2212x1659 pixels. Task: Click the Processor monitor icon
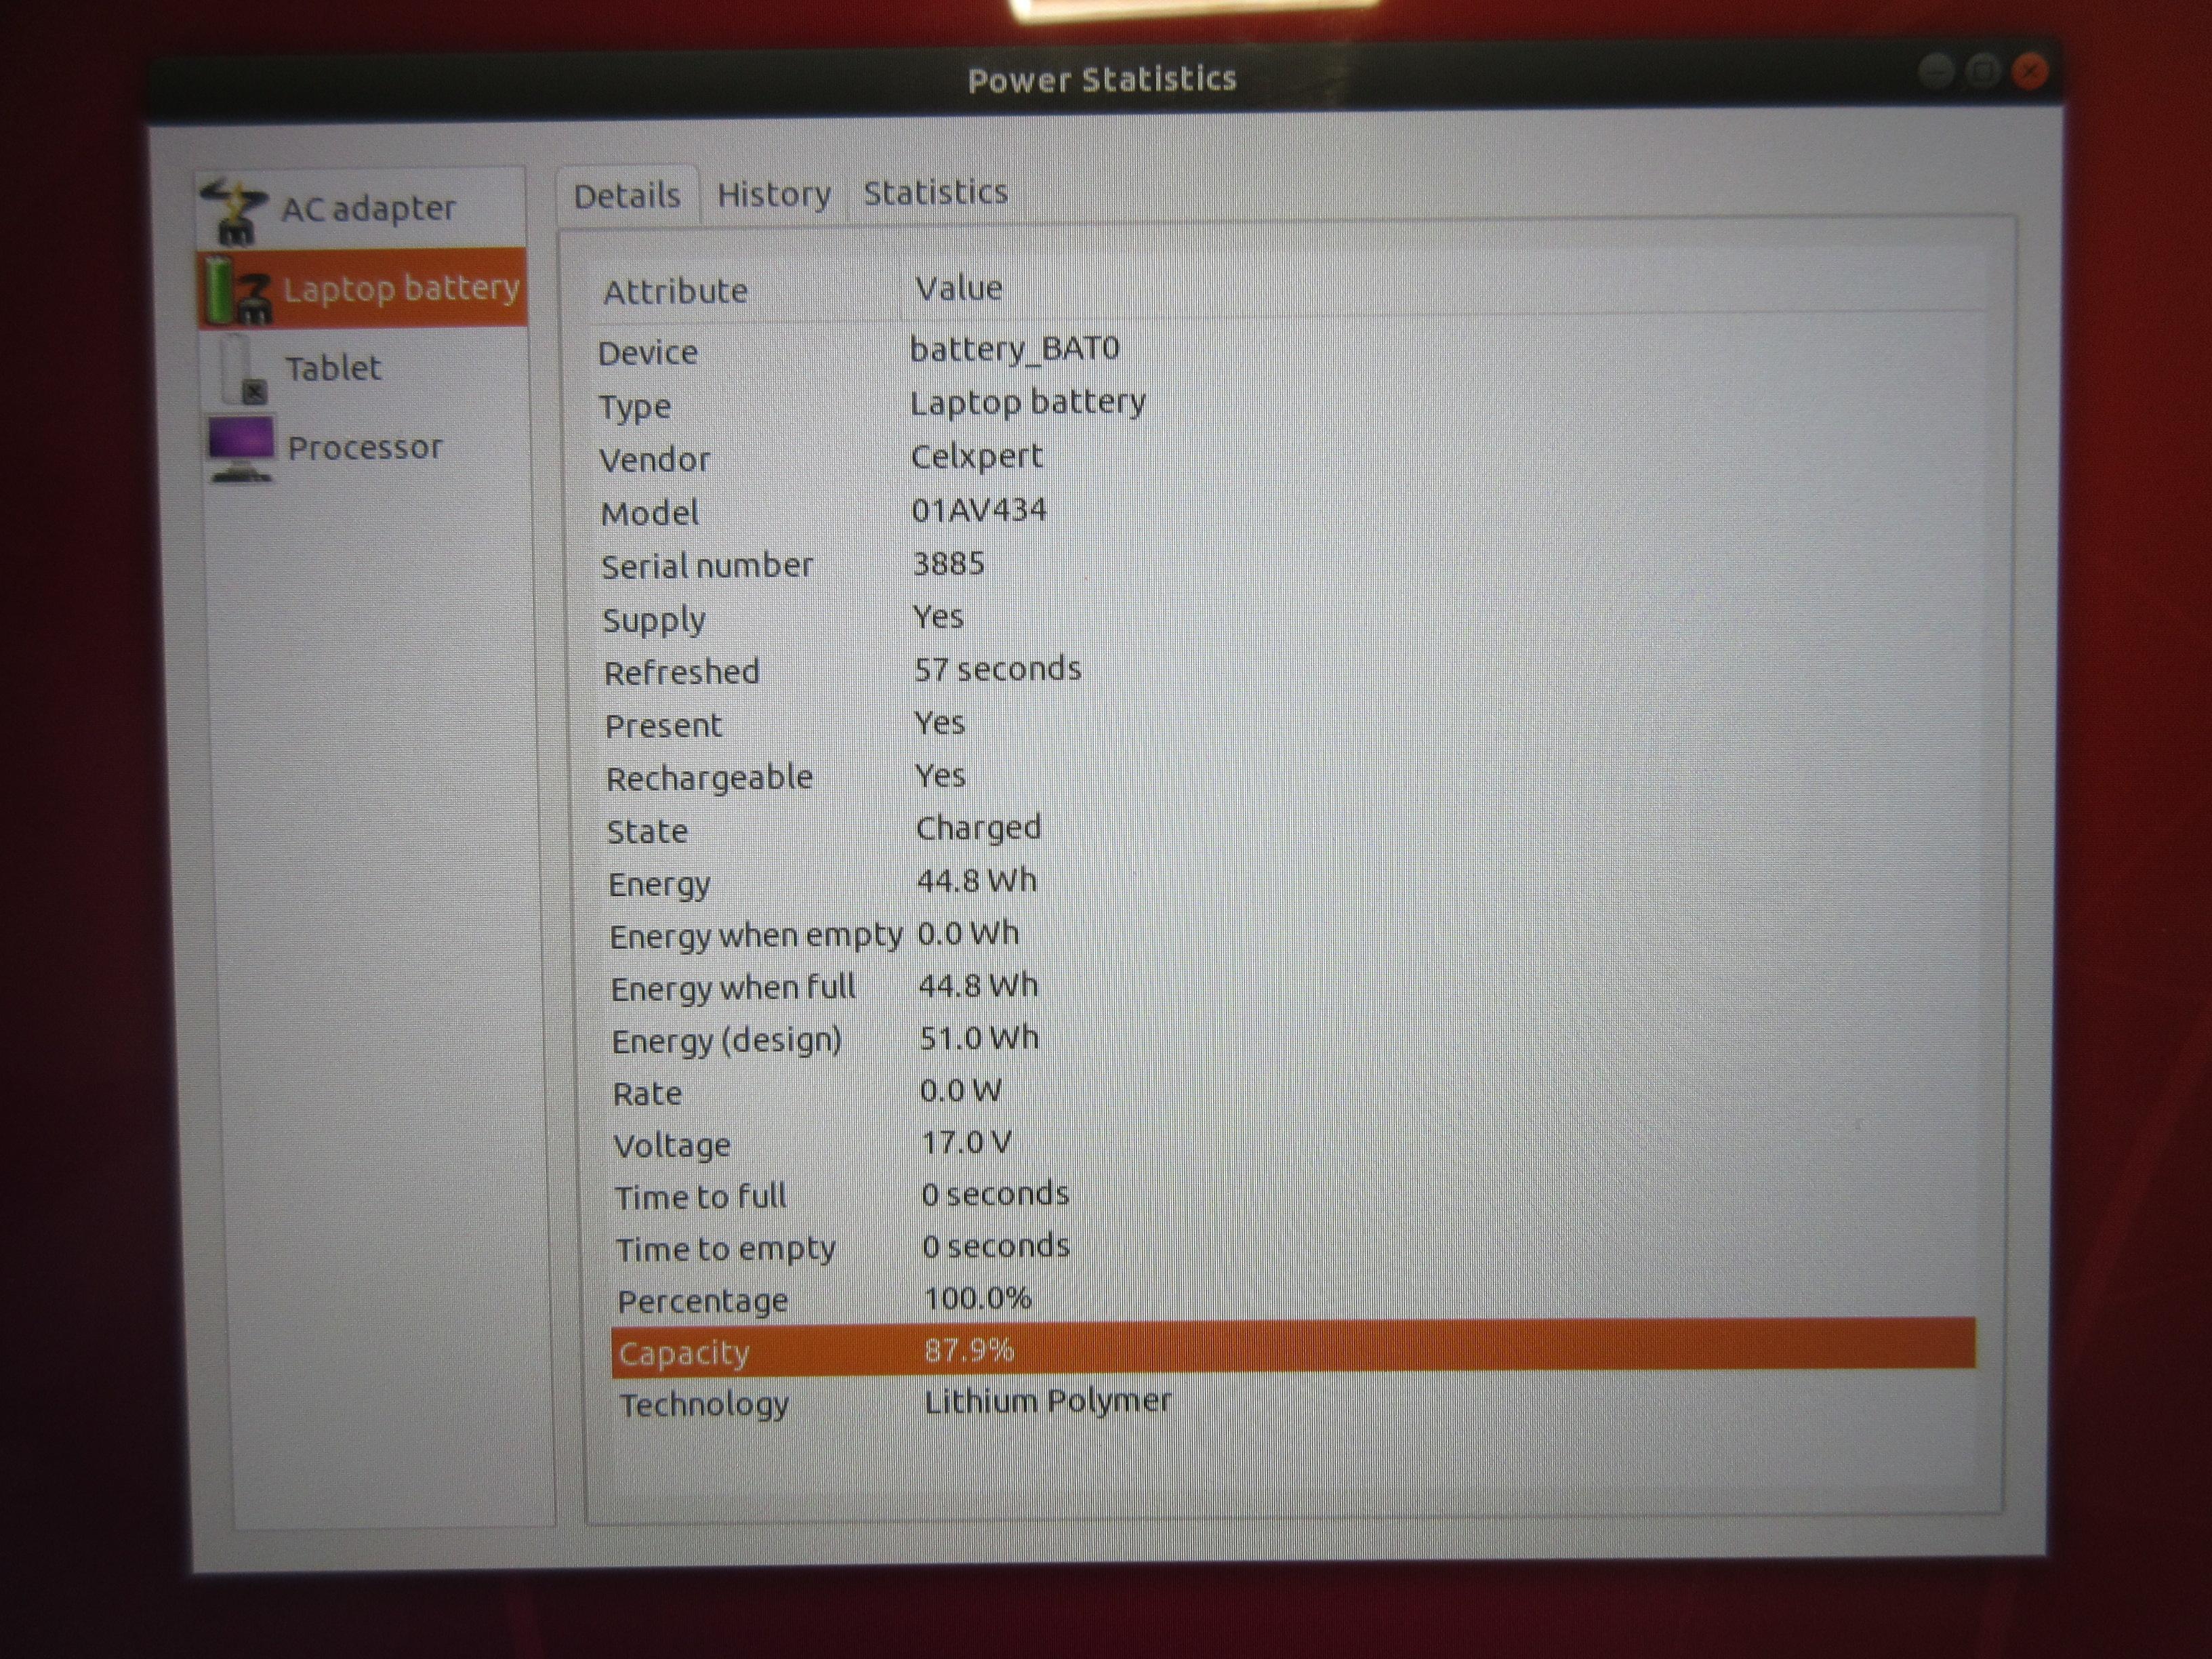click(241, 449)
